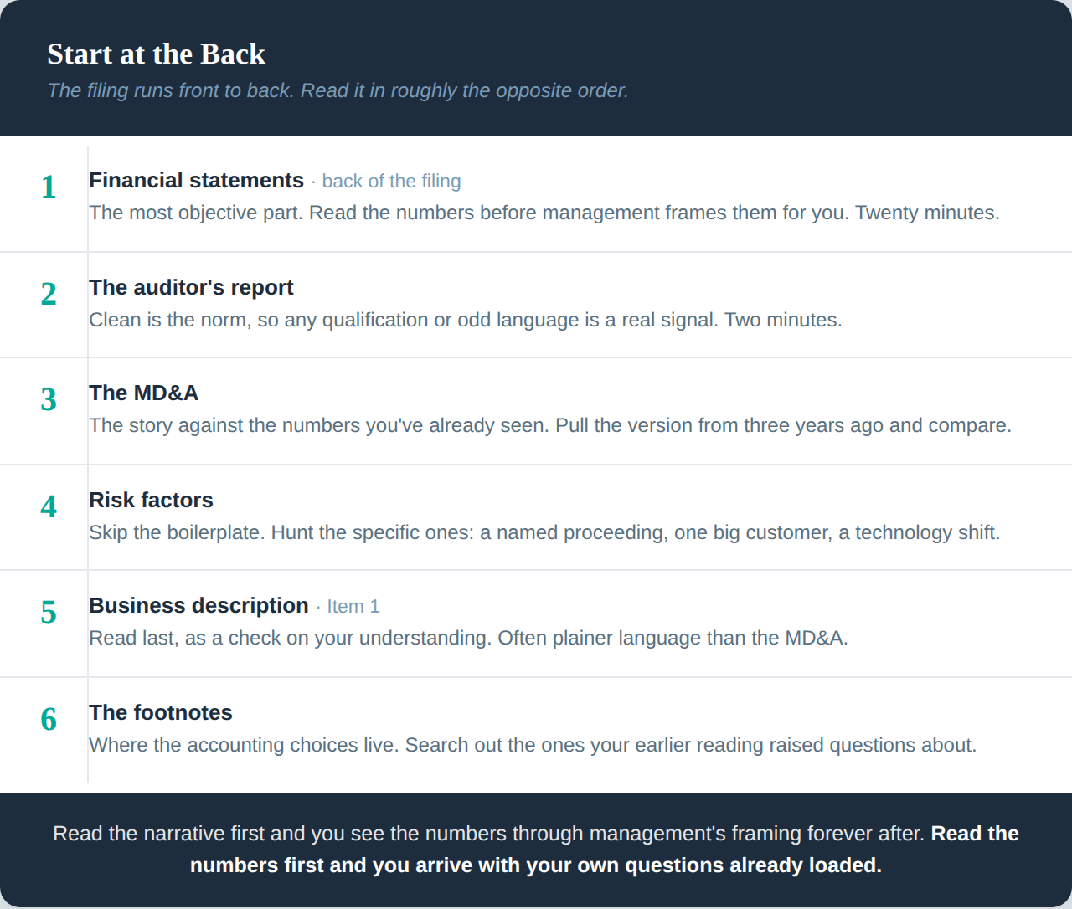The height and width of the screenshot is (909, 1072).
Task: Select the teal number 2 marker
Action: click(49, 294)
